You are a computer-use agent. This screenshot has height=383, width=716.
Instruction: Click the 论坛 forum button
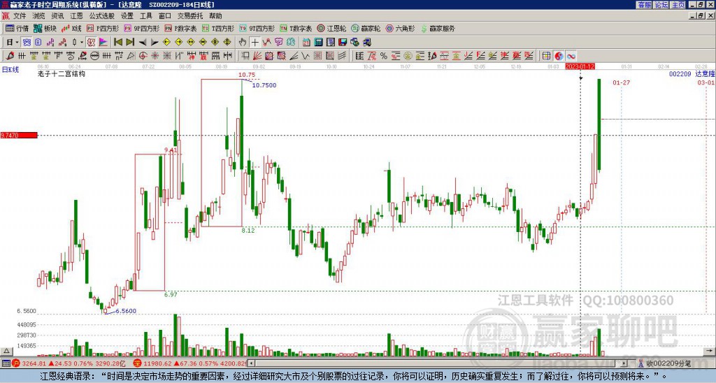(x=661, y=4)
